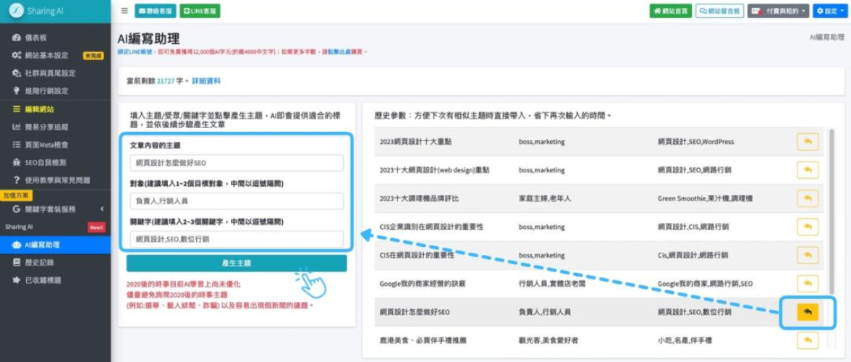The image size is (851, 362).
Task: Click the robot icon beside AI編寫助理
Action: [x=16, y=245]
